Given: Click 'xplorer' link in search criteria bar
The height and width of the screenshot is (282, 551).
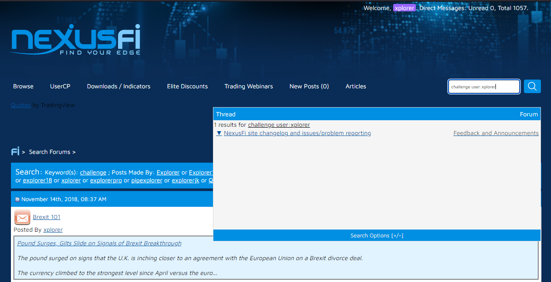Looking at the screenshot, I should coord(71,180).
